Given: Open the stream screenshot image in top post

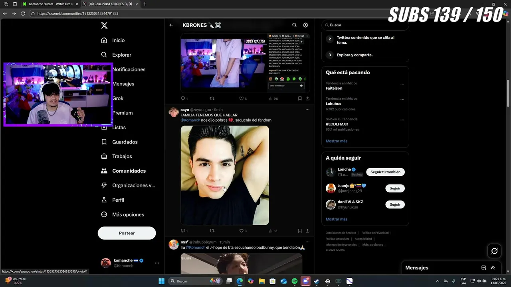Looking at the screenshot, I should tap(245, 63).
